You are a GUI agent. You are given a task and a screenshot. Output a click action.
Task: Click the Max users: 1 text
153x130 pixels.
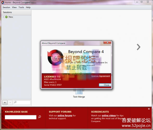[x=50, y=82]
